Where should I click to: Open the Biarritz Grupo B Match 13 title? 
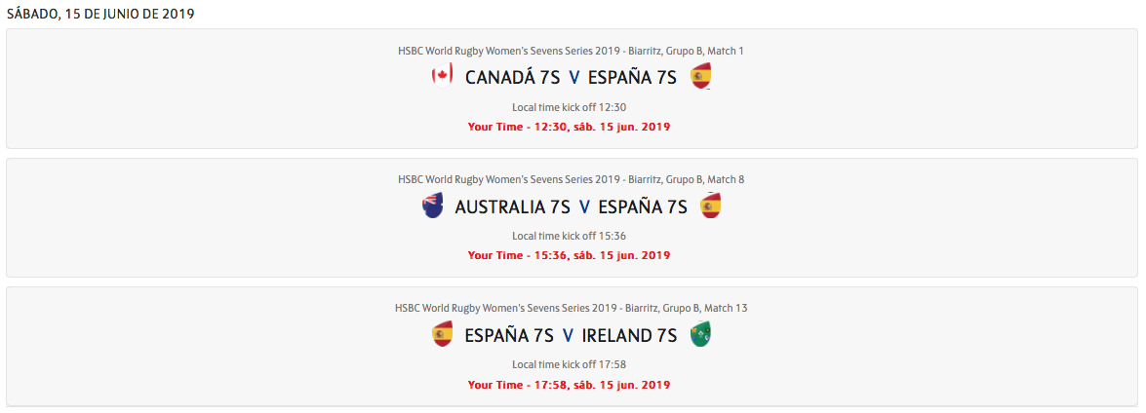pos(571,308)
